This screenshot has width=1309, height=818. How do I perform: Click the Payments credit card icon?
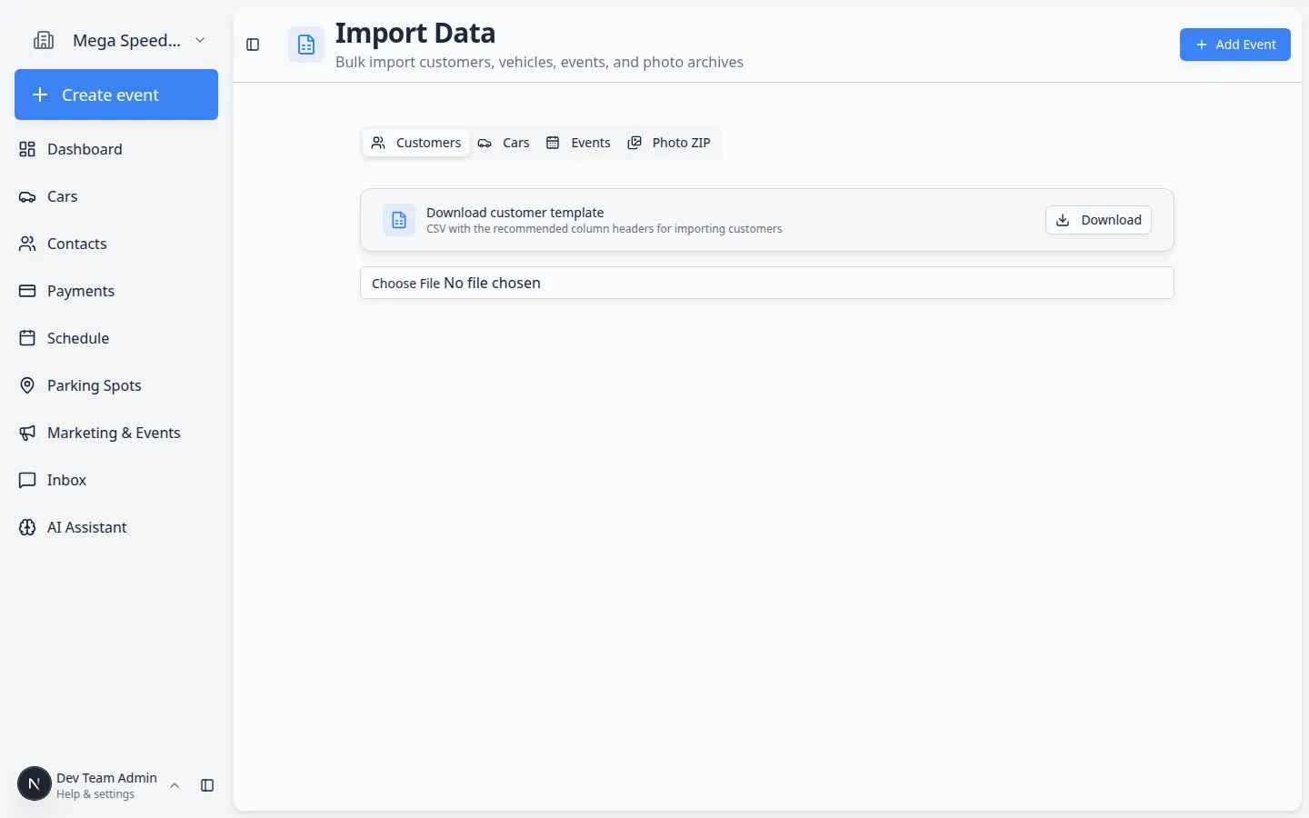[27, 291]
